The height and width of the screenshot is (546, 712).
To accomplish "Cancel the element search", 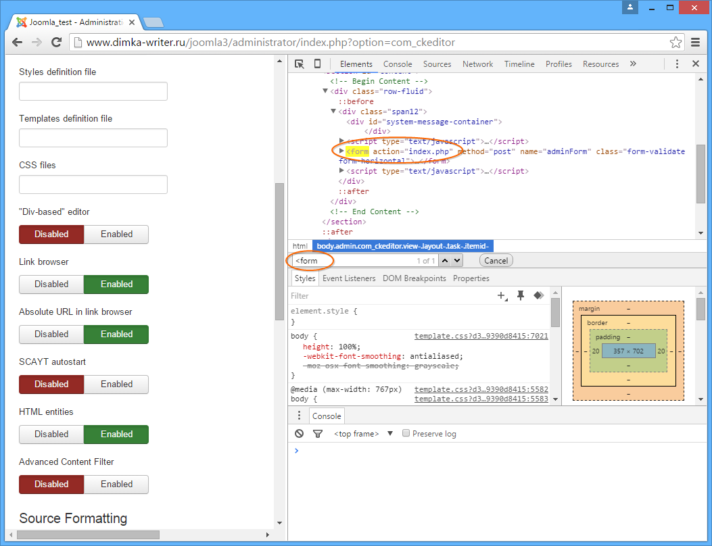I will click(x=496, y=261).
